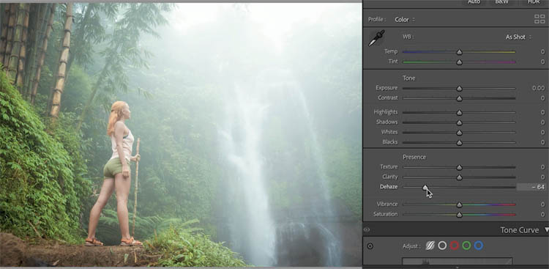549x269 pixels.
Task: Click the B&W treatment button
Action: 501,1
